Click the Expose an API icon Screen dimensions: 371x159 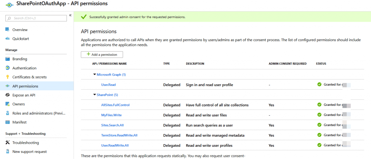[7, 95]
